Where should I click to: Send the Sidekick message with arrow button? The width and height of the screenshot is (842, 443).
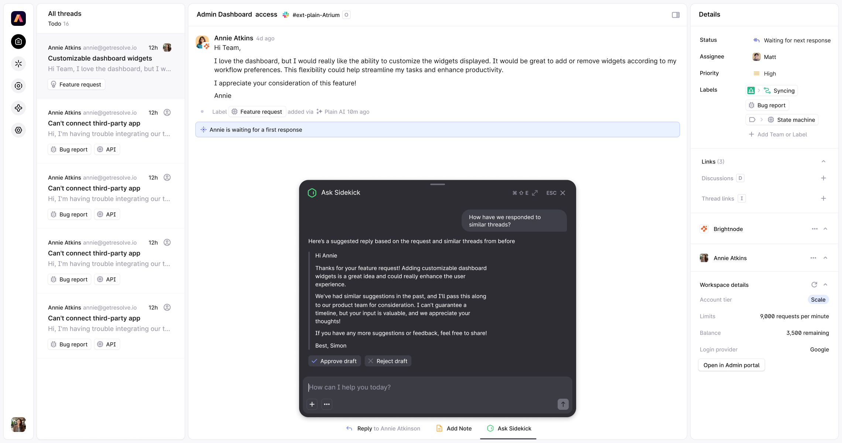563,404
